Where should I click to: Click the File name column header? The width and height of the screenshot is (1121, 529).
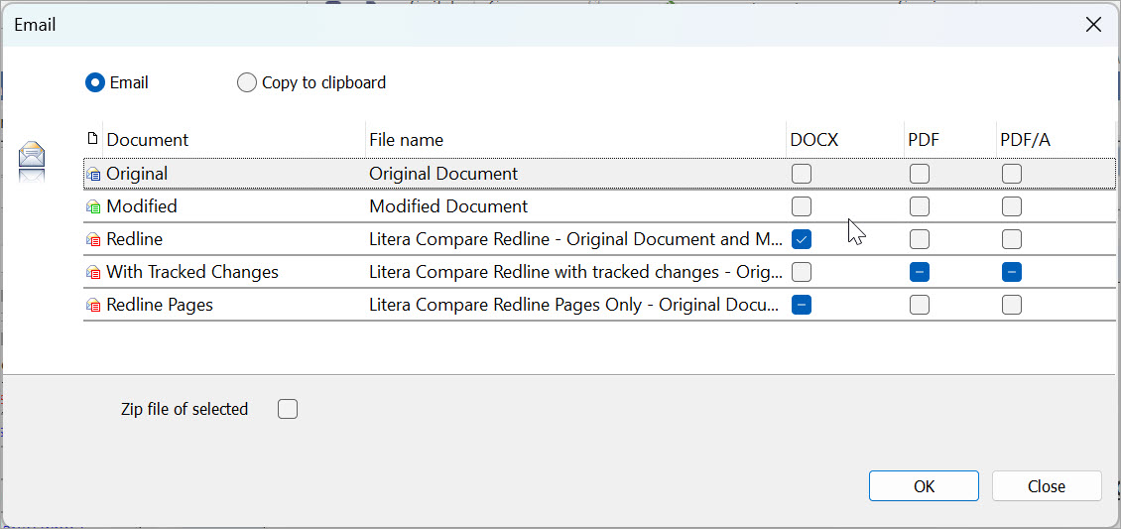tap(406, 140)
